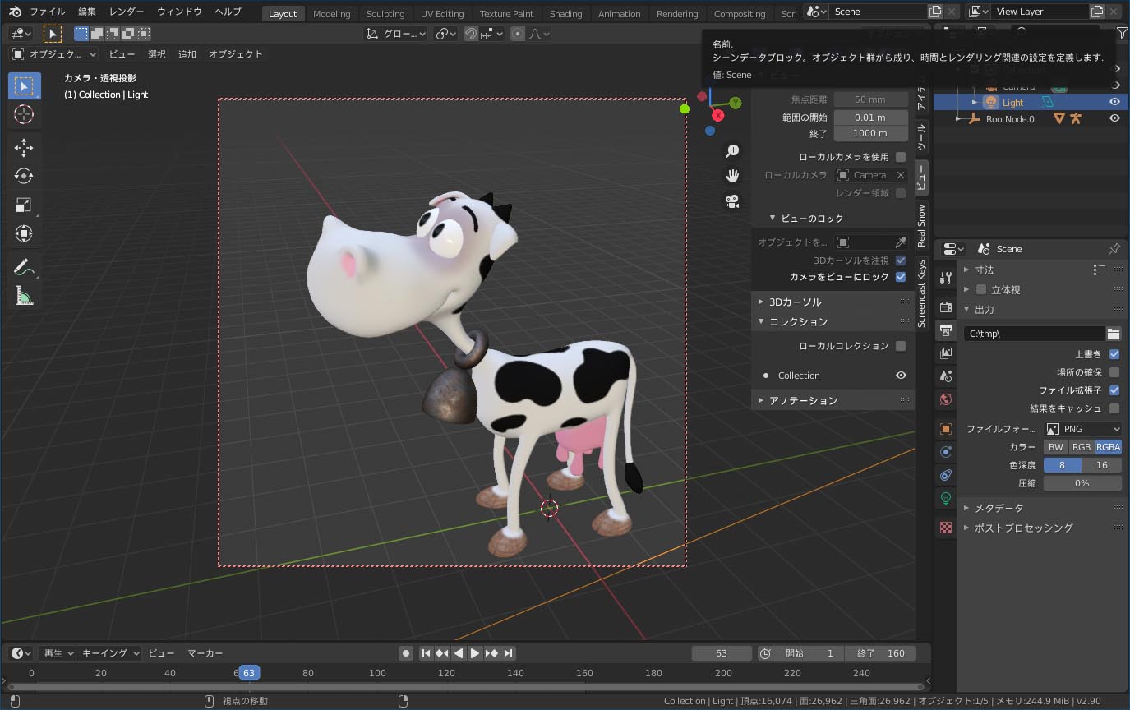The width and height of the screenshot is (1130, 710).
Task: Select RGBA color output
Action: pos(1108,446)
